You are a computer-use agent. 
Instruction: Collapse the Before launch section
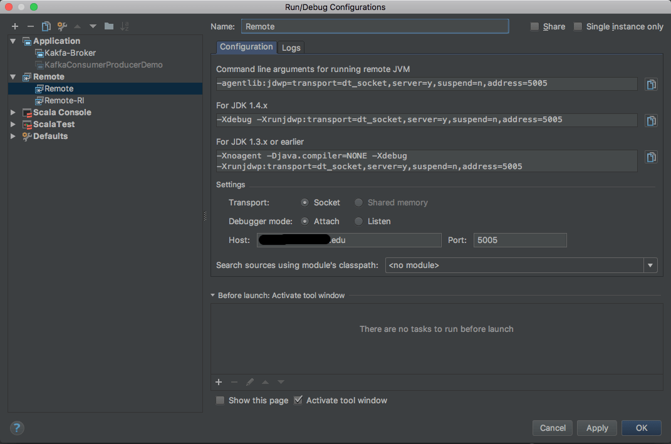[212, 295]
